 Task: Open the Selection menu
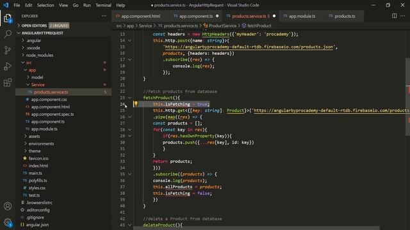[x=45, y=5]
